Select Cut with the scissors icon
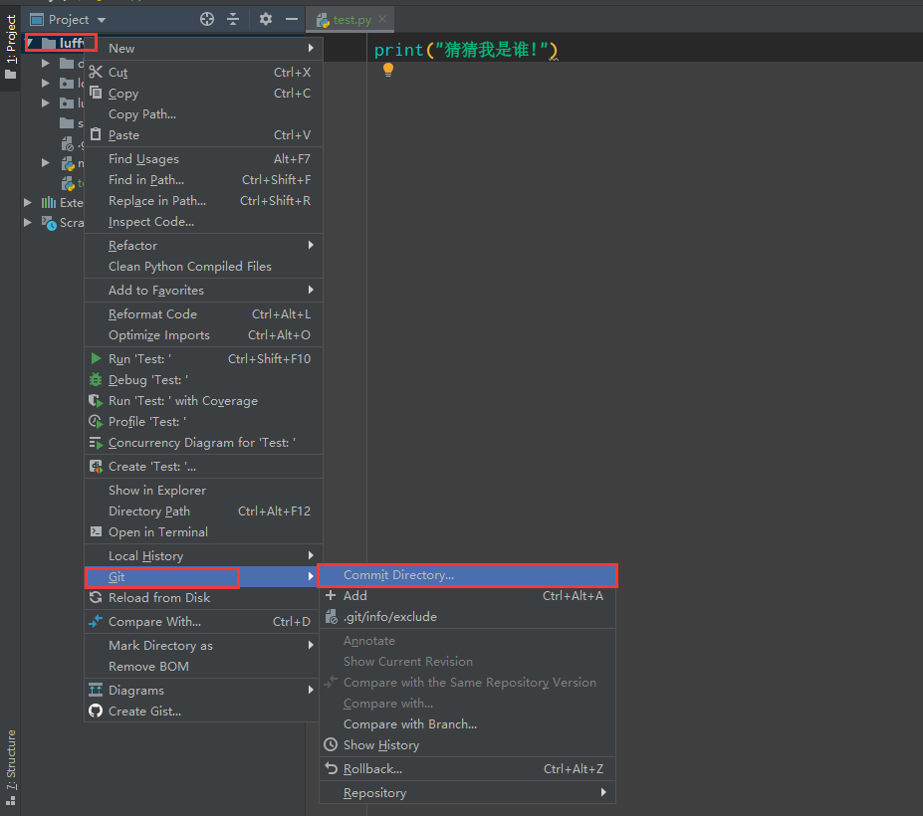The image size is (923, 816). 117,72
